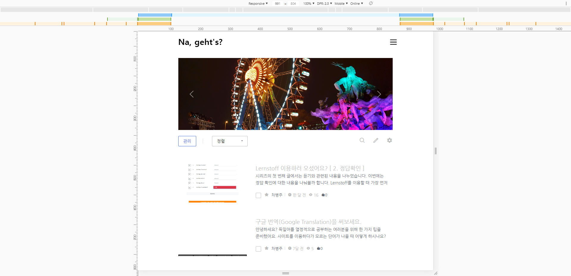Click the ferris wheel carousel image
The width and height of the screenshot is (571, 276).
[x=285, y=94]
